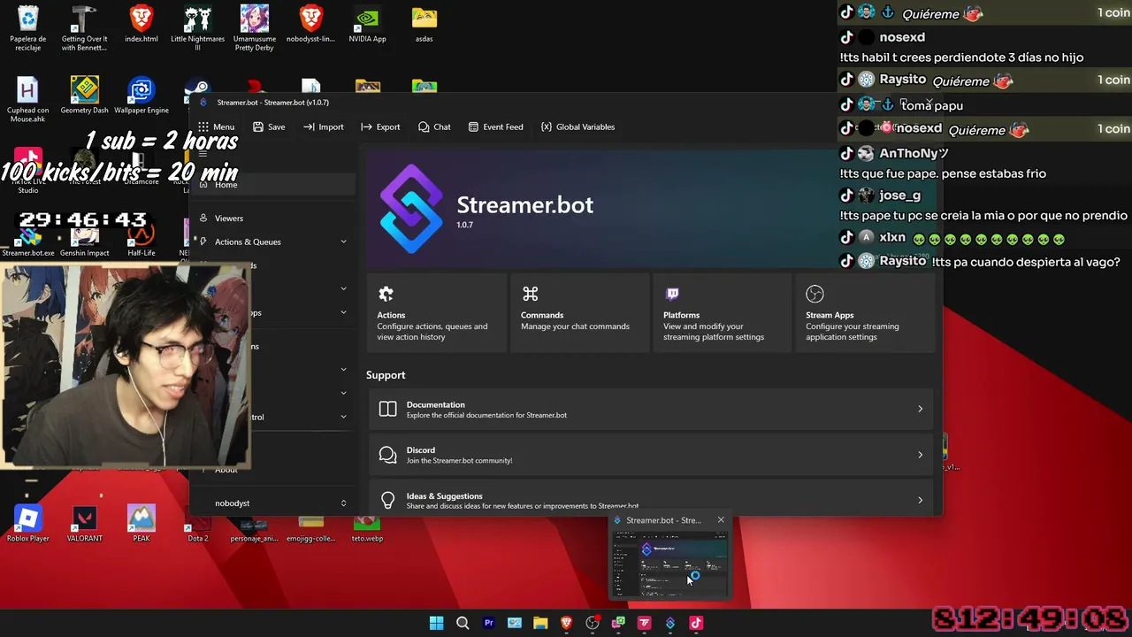Viewport: 1132px width, 637px height.
Task: Open Global Variables from the toolbar
Action: (x=577, y=127)
